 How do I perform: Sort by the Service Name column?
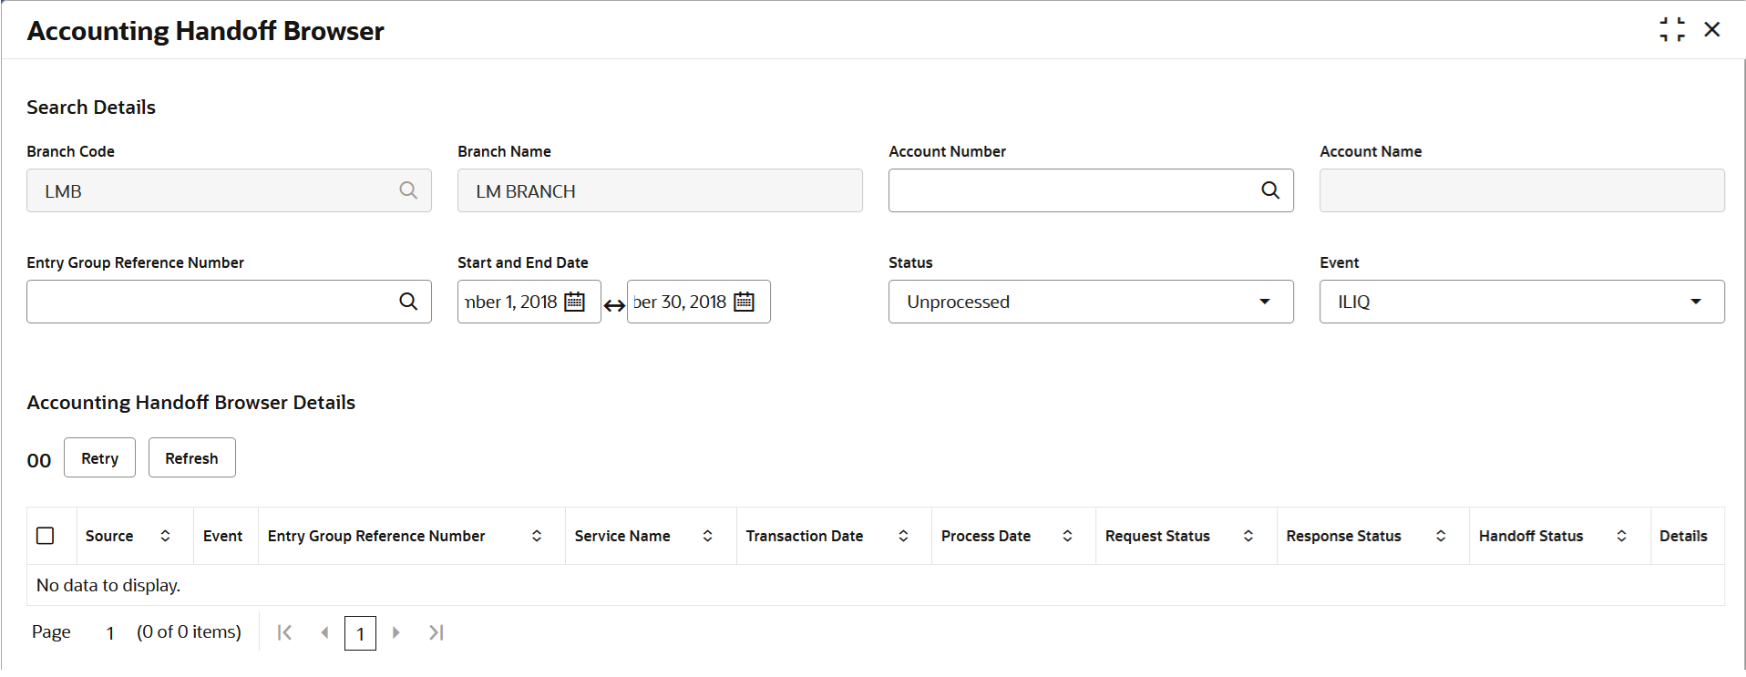(x=707, y=536)
